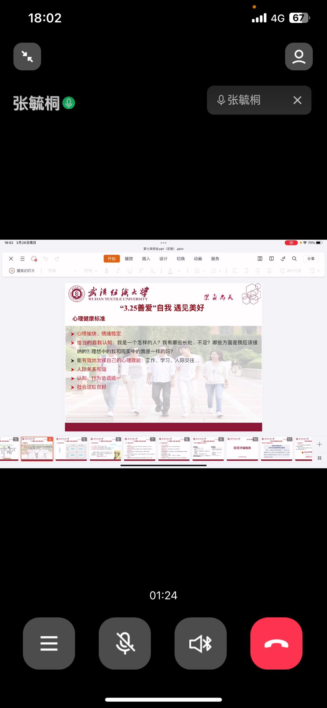Toggle bold formatting
The height and width of the screenshot is (708, 327).
tap(107, 271)
